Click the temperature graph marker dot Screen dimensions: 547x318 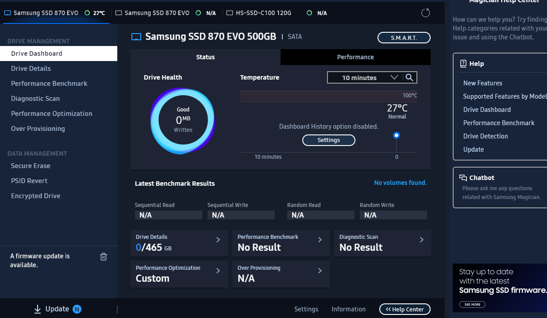tap(397, 135)
